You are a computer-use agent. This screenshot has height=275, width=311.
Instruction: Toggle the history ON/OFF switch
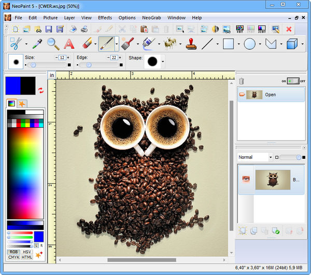pyautogui.click(x=293, y=81)
